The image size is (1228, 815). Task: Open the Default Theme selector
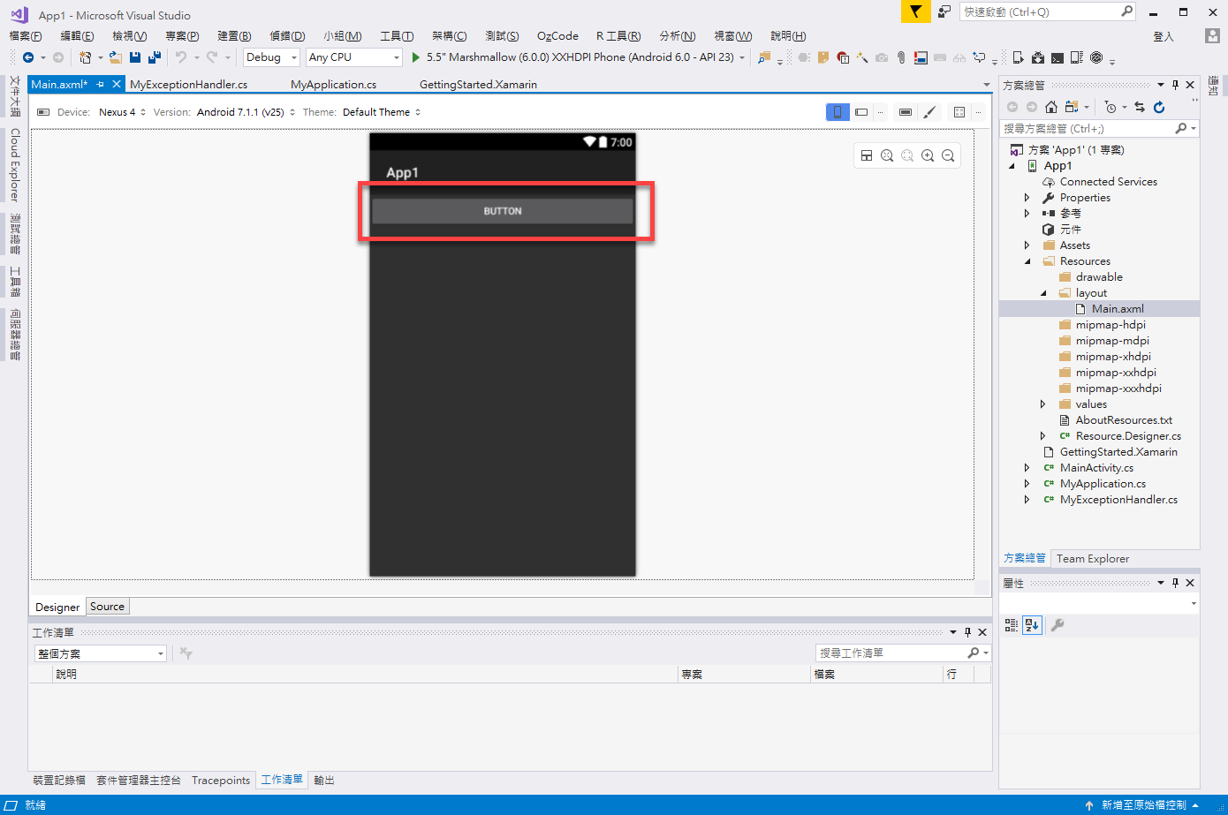(x=381, y=112)
